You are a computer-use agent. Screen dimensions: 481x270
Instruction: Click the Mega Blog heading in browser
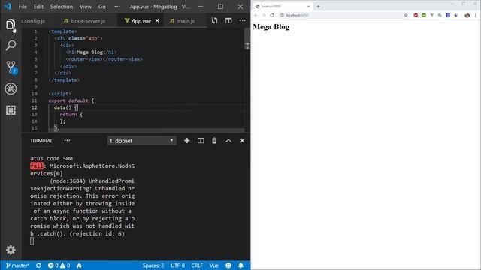[271, 27]
